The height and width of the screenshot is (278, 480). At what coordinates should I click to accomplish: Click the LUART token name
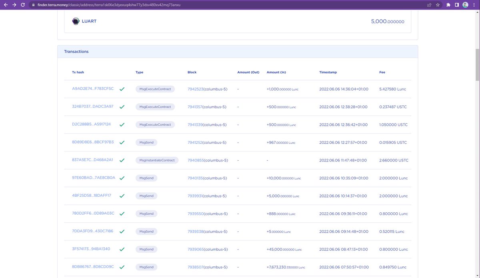(90, 21)
